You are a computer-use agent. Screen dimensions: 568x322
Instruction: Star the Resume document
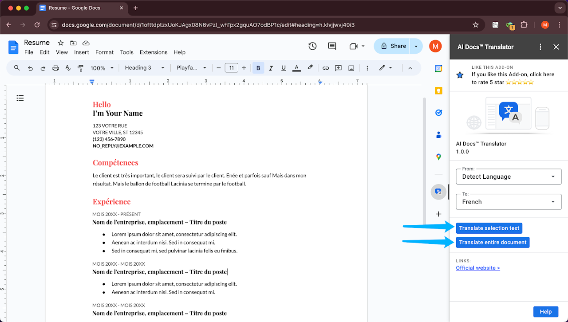pos(61,43)
